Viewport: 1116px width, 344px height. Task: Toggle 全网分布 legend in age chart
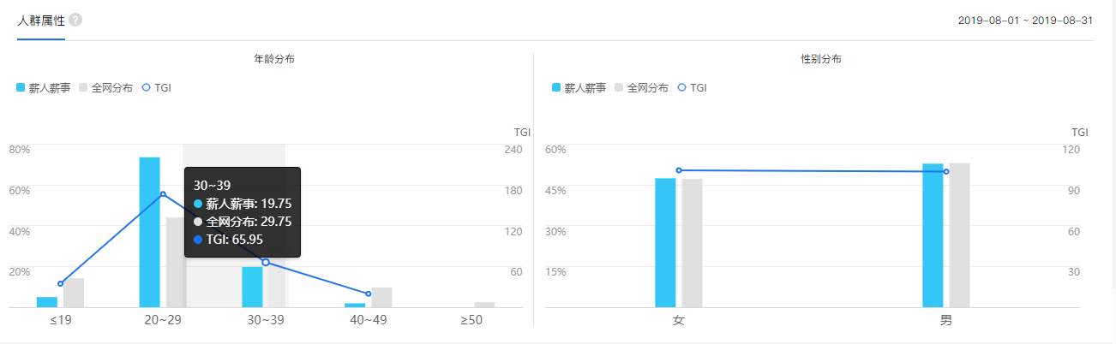point(105,87)
